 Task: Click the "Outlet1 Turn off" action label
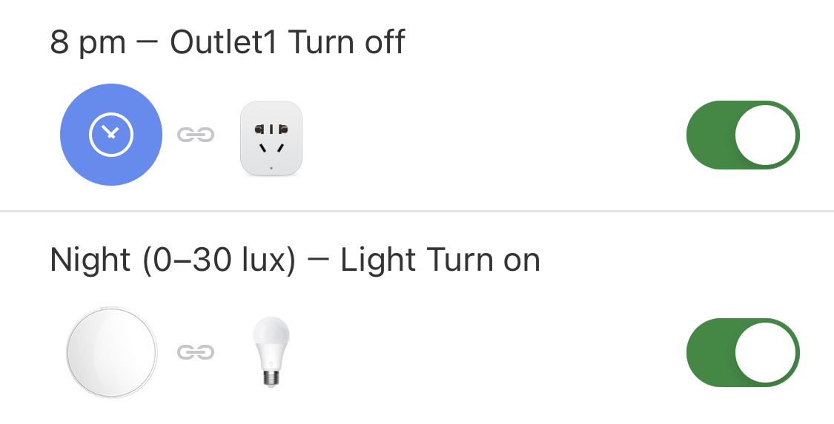(288, 43)
